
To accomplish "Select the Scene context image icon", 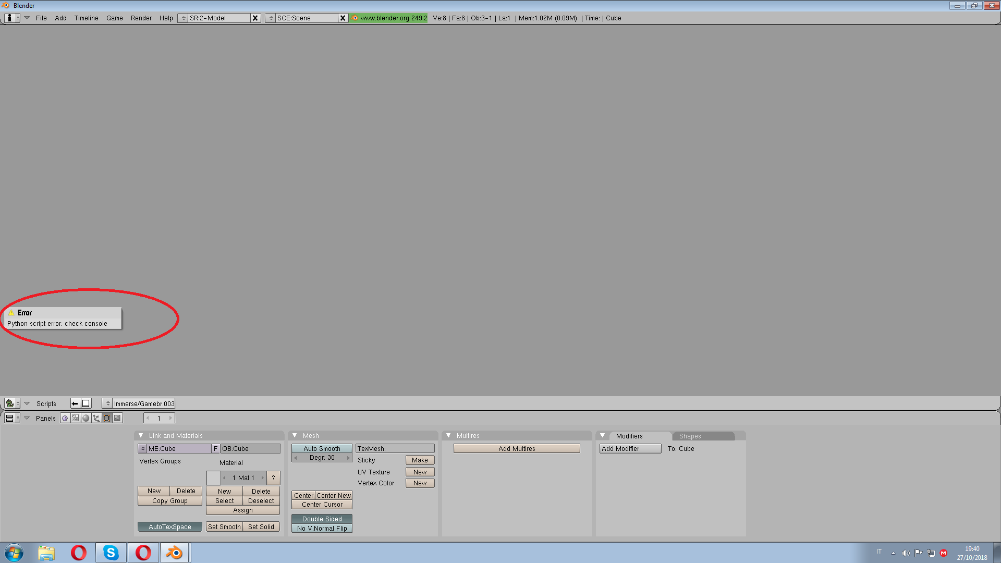I will [117, 418].
